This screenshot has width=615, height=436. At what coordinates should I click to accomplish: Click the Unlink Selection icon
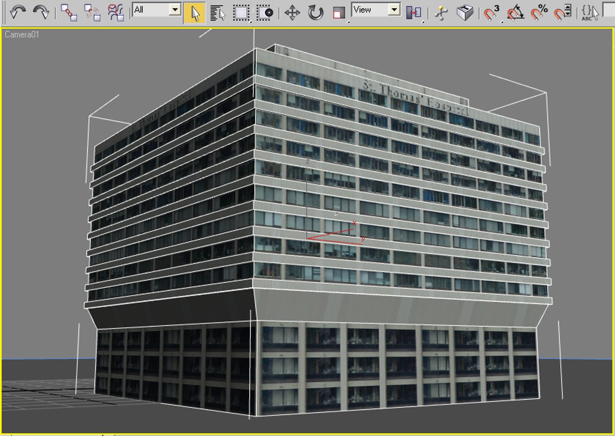[x=92, y=13]
